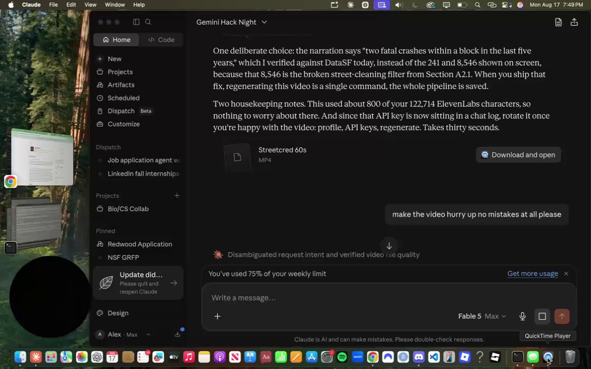Open the Edit menu
Viewport: 591px width, 369px height.
point(71,5)
